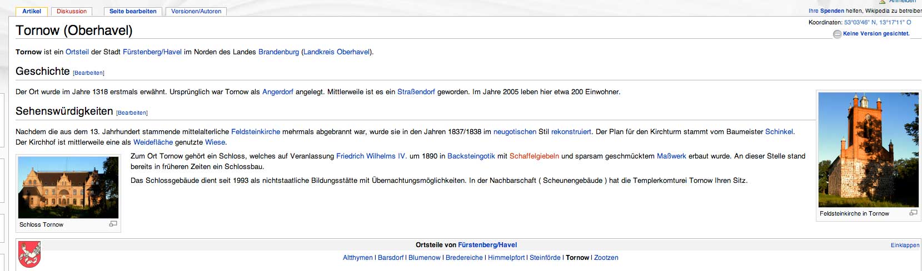The width and height of the screenshot is (922, 271).
Task: Click the 'Keine Version gesichtet' status icon
Action: pyautogui.click(x=837, y=34)
